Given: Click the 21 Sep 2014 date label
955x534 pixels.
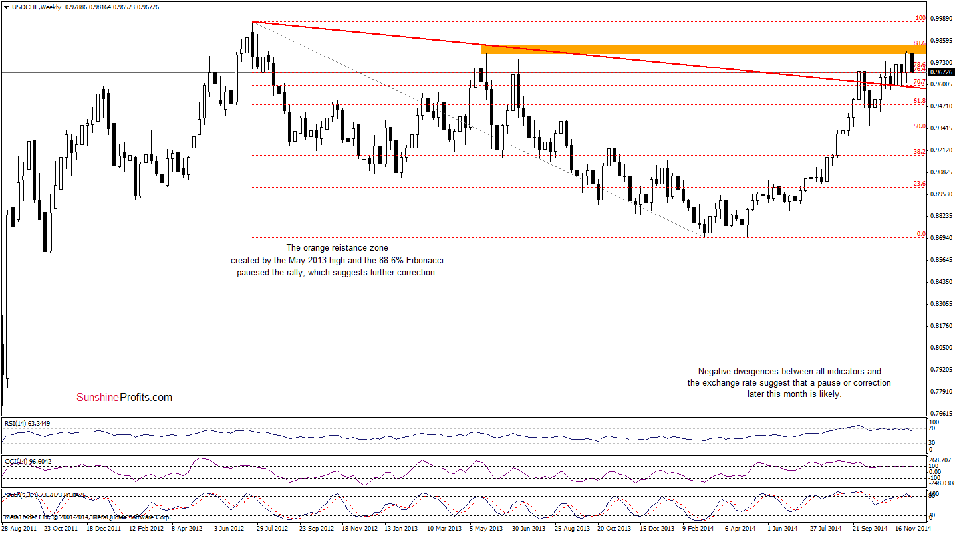Looking at the screenshot, I should (x=869, y=528).
